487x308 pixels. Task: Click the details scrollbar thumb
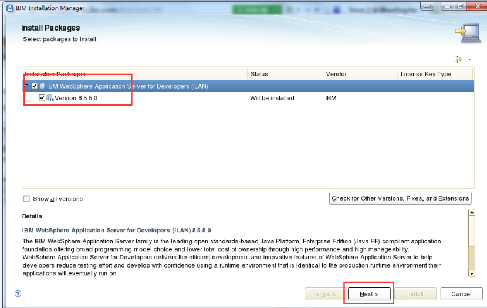tap(472, 231)
